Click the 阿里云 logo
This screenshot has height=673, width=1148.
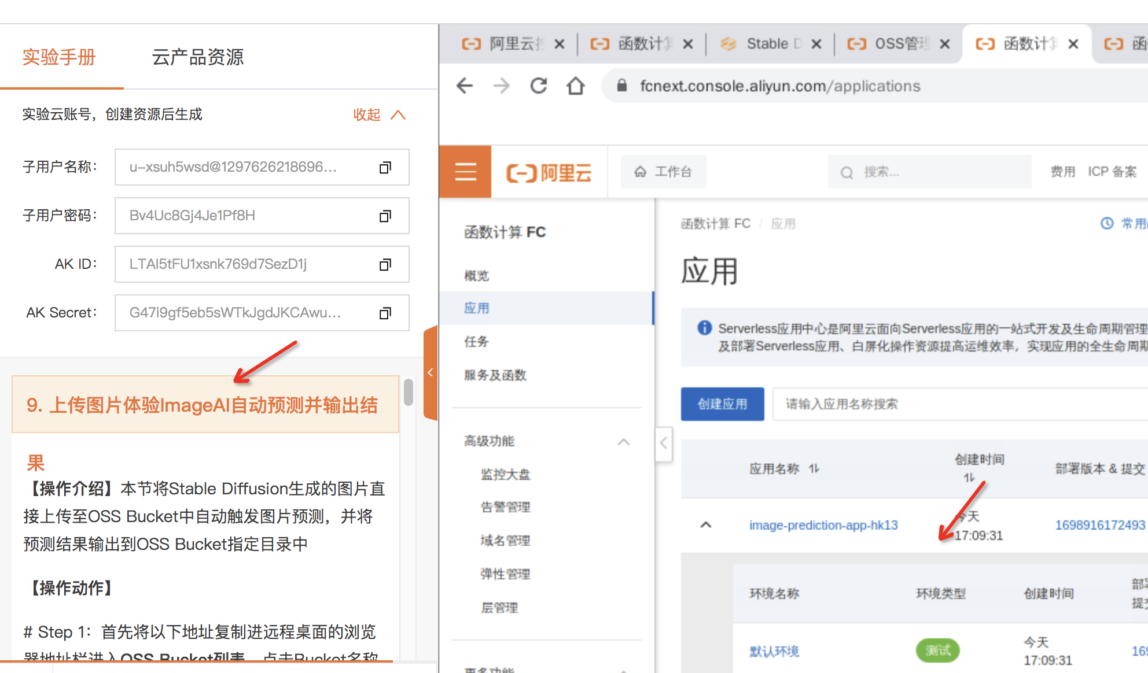tap(549, 172)
